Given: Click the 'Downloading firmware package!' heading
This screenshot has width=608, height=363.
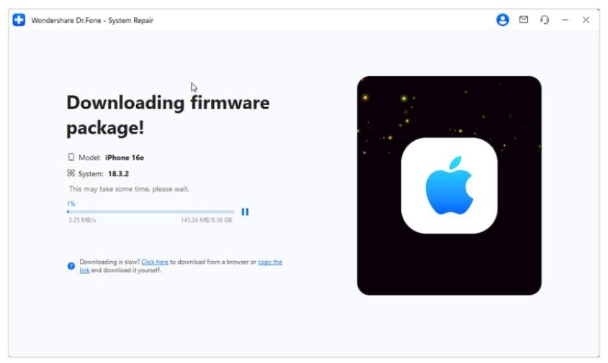Looking at the screenshot, I should click(x=168, y=115).
